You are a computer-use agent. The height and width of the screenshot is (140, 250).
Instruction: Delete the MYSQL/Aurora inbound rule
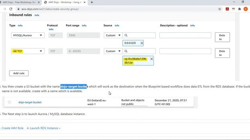coord(222,37)
